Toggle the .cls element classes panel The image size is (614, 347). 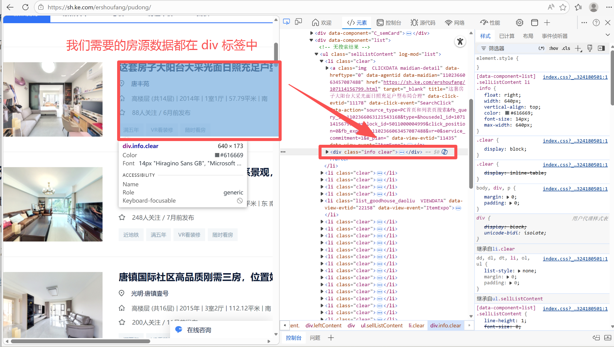tap(566, 48)
